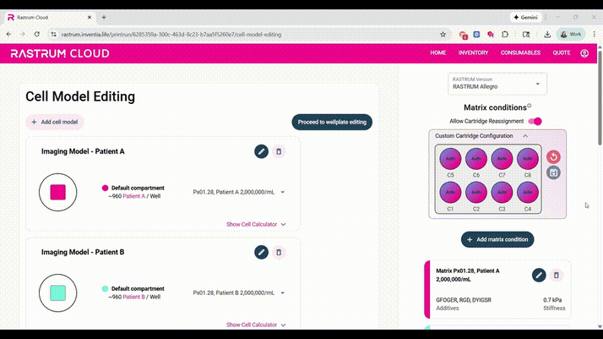Click the magenta Patient A compartment square

[57, 192]
